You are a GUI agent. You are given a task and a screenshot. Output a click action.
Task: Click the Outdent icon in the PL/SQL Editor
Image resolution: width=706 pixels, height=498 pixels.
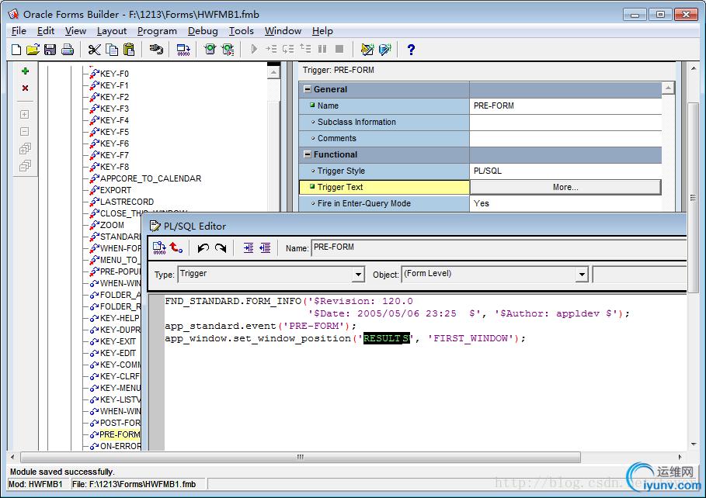[x=265, y=248]
